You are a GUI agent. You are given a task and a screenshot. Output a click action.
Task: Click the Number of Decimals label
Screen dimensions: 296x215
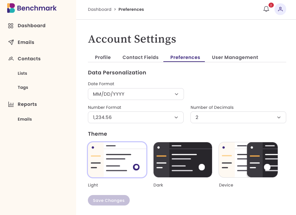[212, 107]
